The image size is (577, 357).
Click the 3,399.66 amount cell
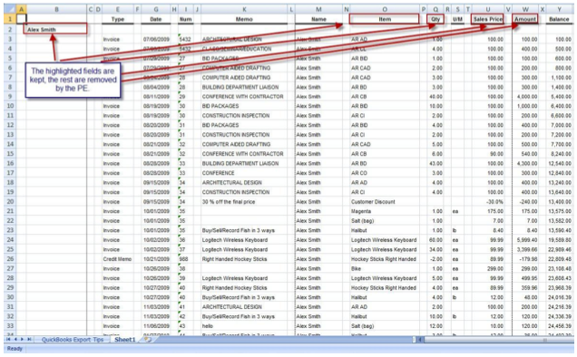(x=525, y=249)
